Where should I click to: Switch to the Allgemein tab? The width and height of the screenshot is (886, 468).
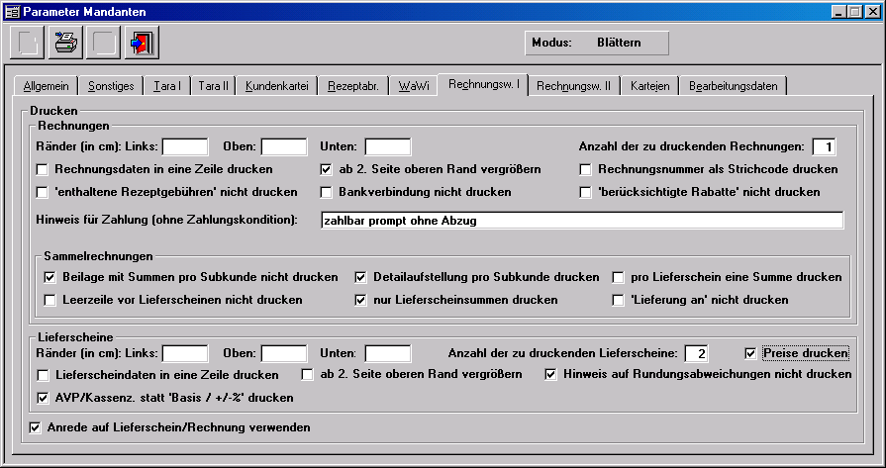coord(46,86)
